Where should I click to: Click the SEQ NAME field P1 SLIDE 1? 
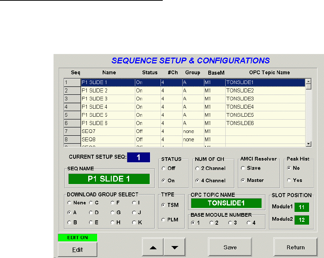[x=109, y=179]
